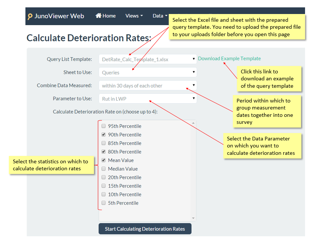Click Start Calculating Deterioration Rates button
Screen dimensions: 315x244
pos(145,229)
